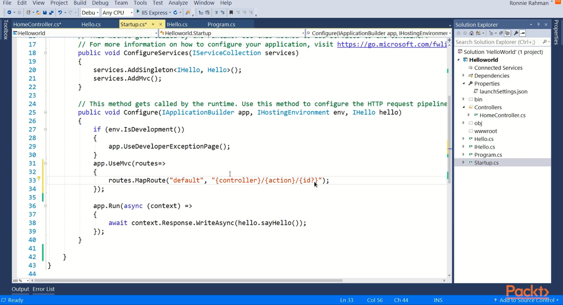Comment out selected lines icon
The height and width of the screenshot is (305, 563).
pos(215,13)
